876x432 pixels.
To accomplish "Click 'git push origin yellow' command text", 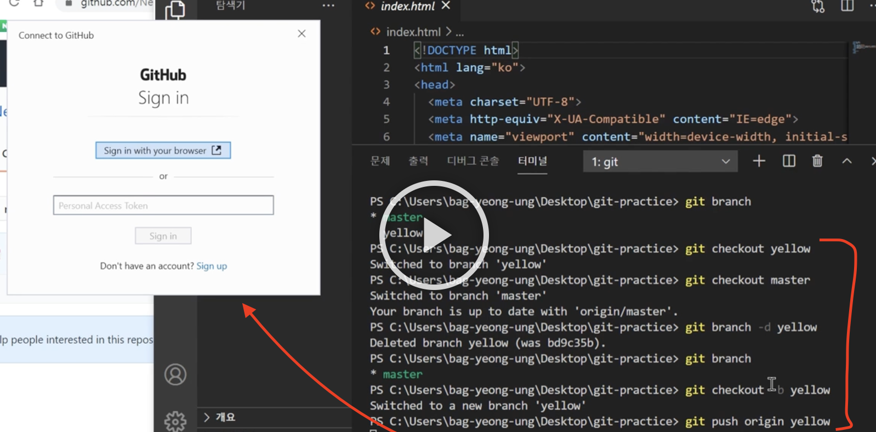I will (758, 422).
